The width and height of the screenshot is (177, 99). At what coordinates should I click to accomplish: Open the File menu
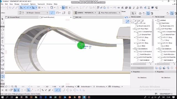tap(2, 4)
